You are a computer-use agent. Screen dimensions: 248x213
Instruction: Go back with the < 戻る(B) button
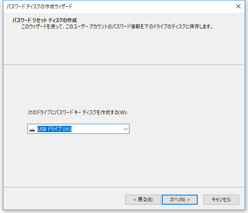[143, 200]
